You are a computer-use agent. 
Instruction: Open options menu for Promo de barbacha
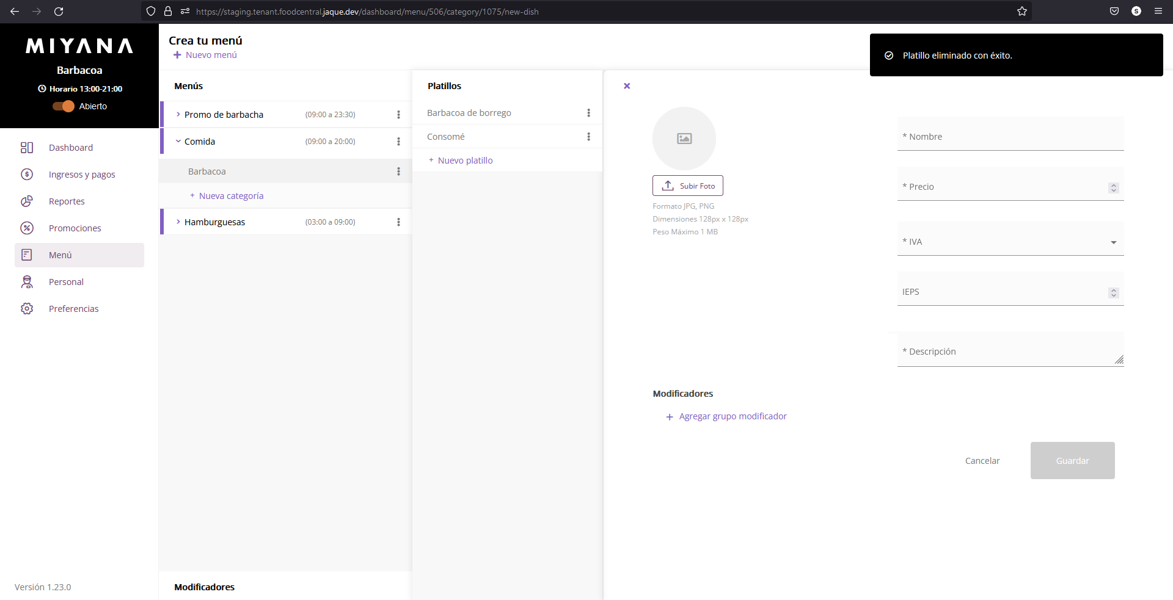coord(398,115)
